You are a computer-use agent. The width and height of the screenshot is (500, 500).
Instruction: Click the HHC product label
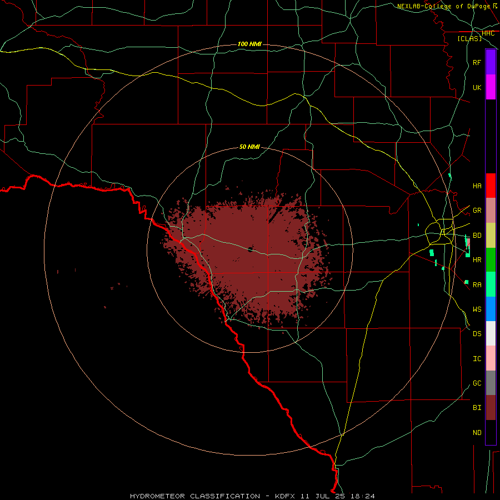point(488,33)
